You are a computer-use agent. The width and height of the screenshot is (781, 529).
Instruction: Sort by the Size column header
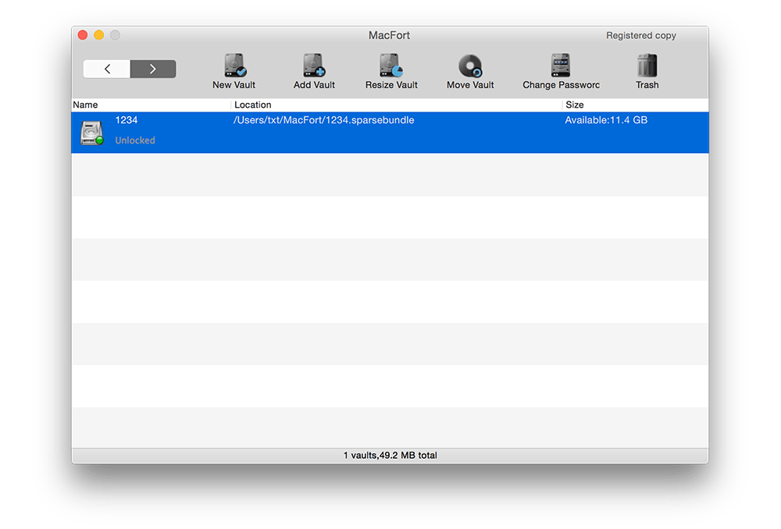coord(574,105)
